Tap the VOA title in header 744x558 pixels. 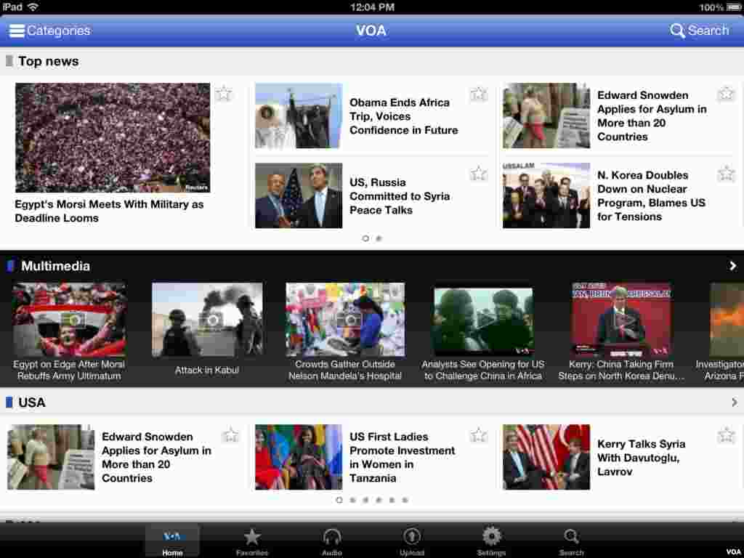(x=371, y=31)
